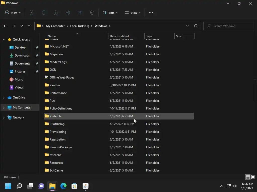Go forward with the right arrow
The height and width of the screenshot is (192, 257).
tap(14, 26)
